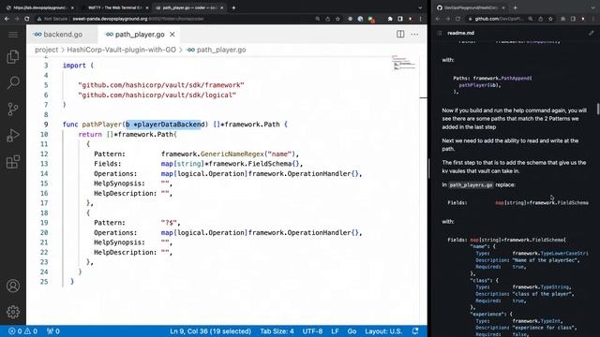Screen dimensions: 600x337
Task: Click the project breadcrumb segment
Action: (x=46, y=50)
